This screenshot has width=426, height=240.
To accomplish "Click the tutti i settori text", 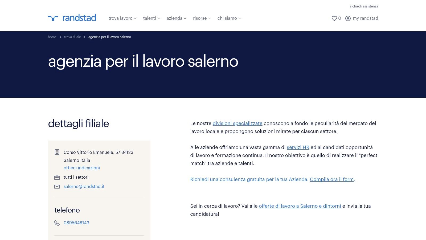I will (x=76, y=177).
